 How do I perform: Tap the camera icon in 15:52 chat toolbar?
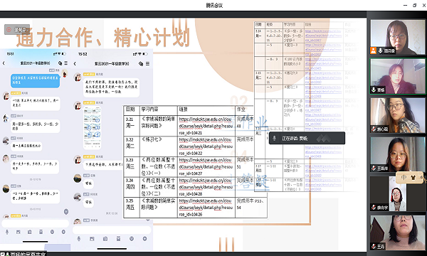(x=105, y=239)
